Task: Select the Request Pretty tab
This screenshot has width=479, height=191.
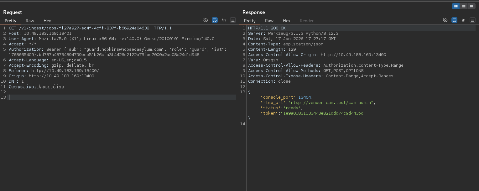Action: click(x=10, y=21)
